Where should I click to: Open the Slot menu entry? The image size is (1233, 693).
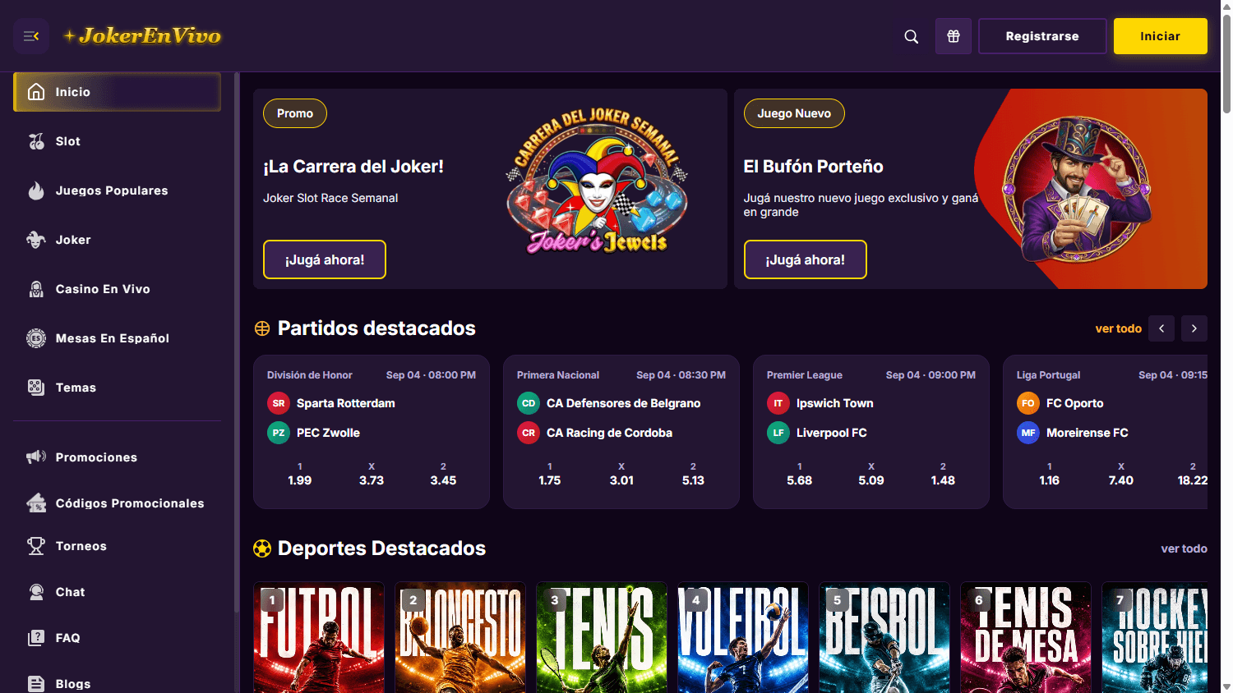(x=117, y=141)
